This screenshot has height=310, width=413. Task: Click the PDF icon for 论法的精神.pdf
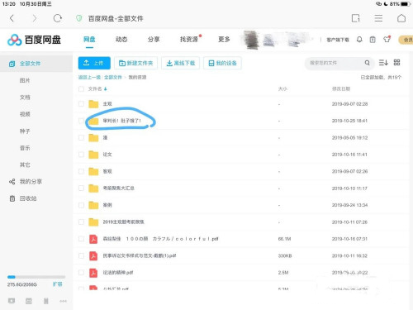click(x=93, y=273)
